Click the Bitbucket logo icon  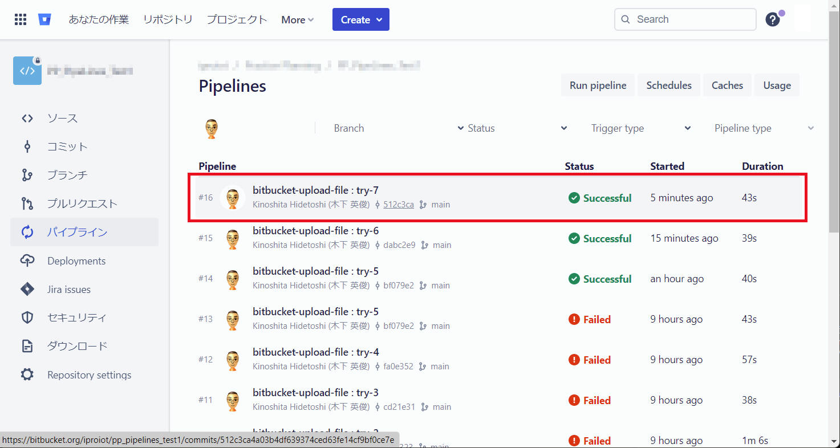click(45, 19)
